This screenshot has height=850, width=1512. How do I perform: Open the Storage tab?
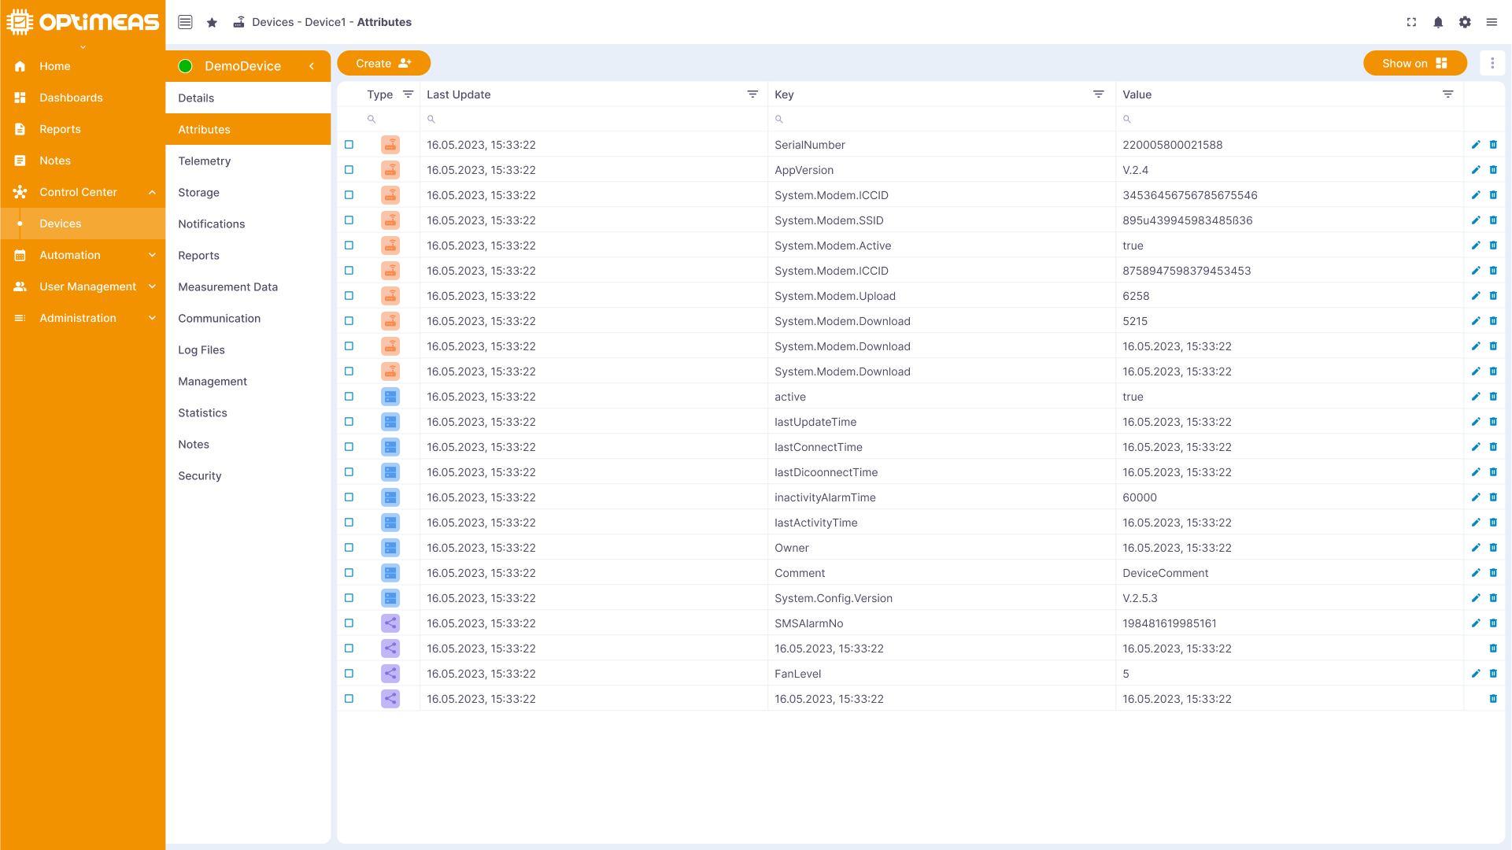[x=248, y=192]
